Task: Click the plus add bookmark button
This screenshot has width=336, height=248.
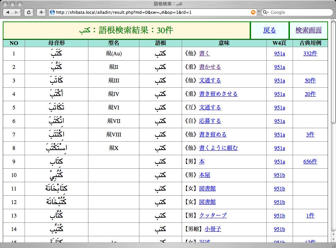Action: coord(41,12)
